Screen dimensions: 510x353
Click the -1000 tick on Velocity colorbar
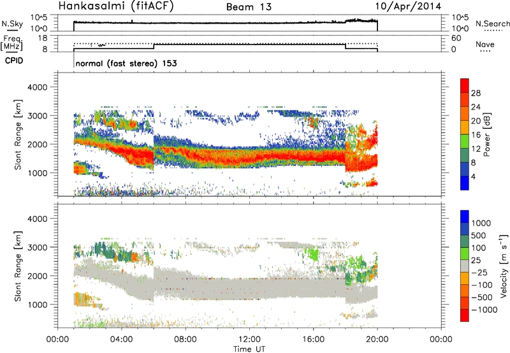484,310
